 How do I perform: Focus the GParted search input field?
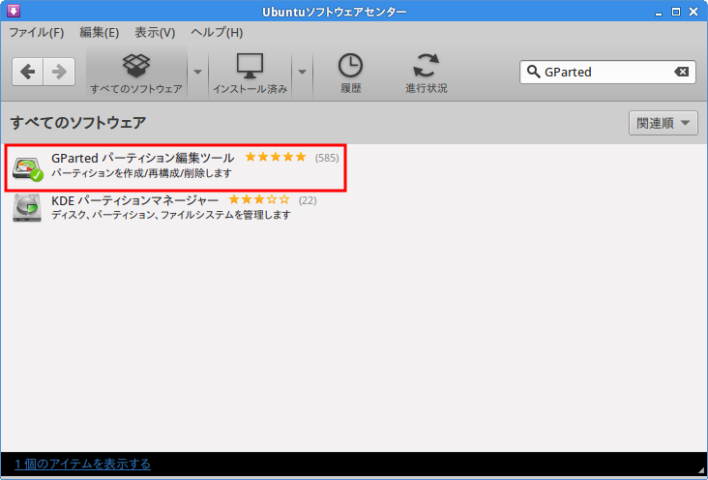tap(605, 72)
